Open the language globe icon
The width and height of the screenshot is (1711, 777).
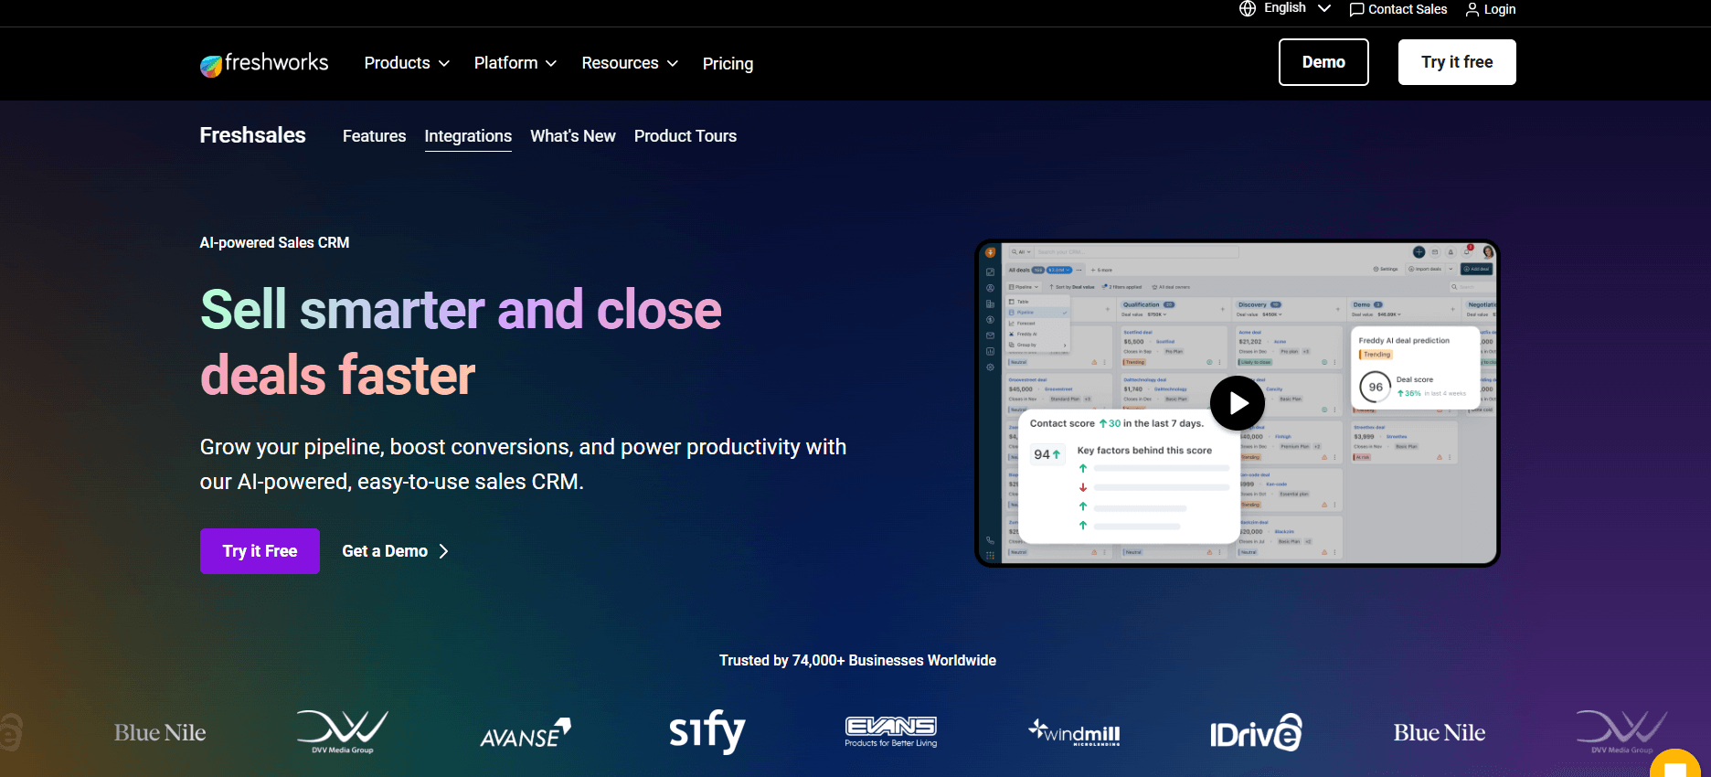point(1247,8)
